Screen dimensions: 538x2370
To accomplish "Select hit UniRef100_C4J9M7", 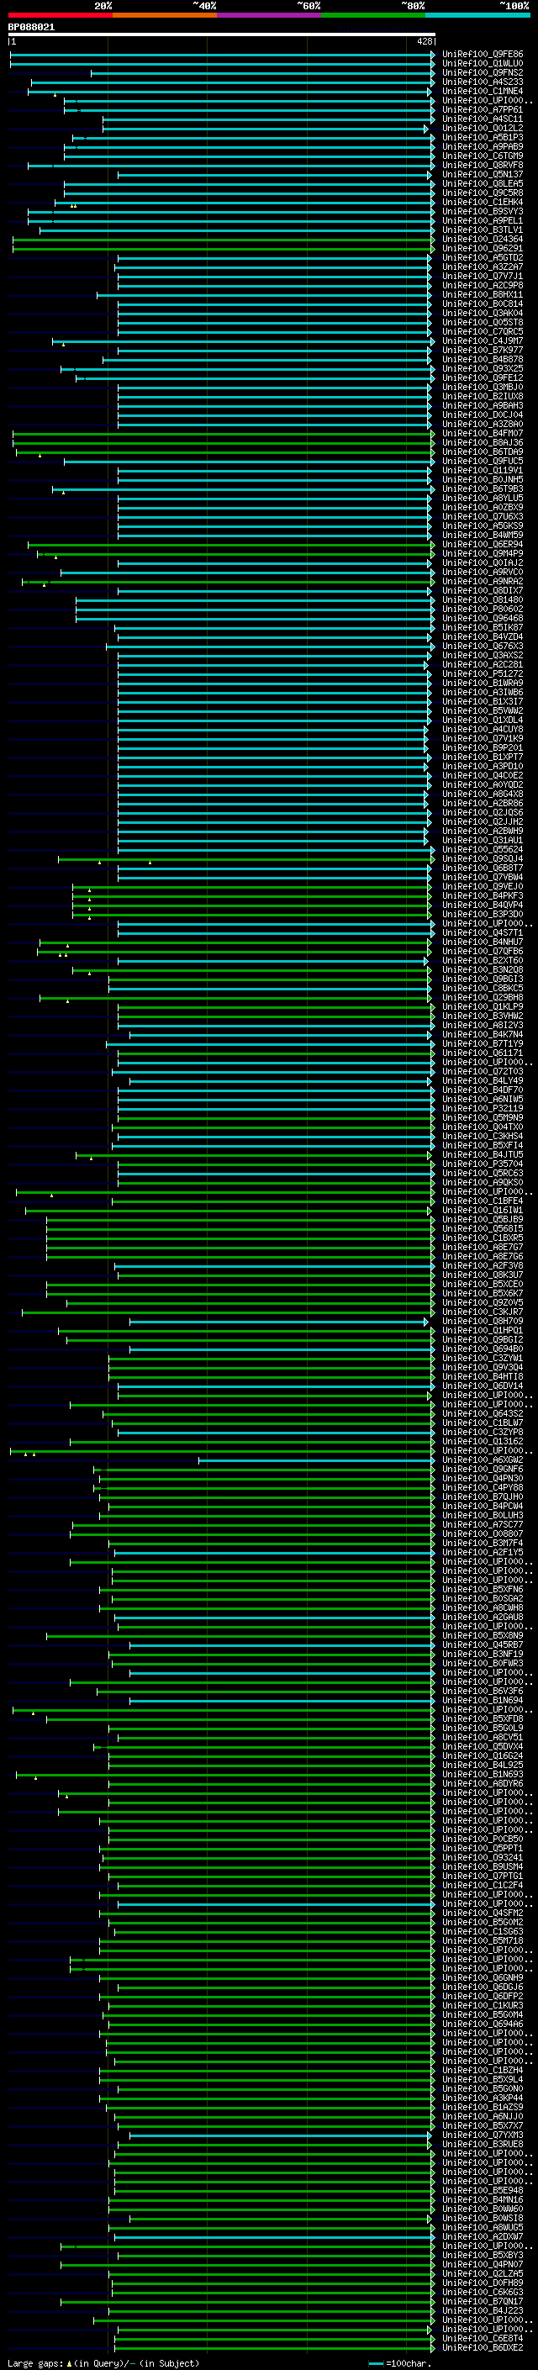I will click(482, 340).
